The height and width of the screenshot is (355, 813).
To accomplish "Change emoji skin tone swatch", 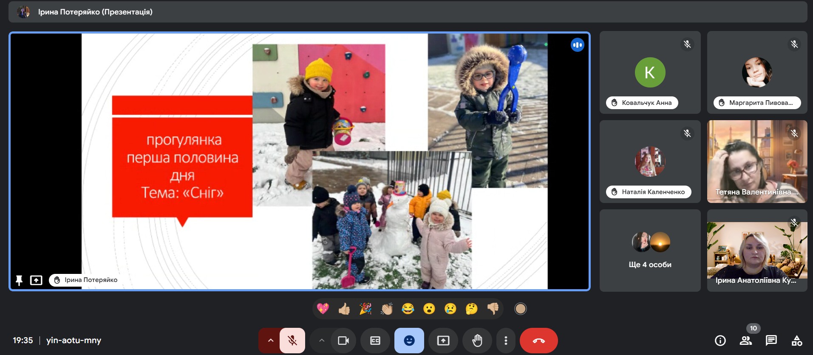I will [x=521, y=309].
